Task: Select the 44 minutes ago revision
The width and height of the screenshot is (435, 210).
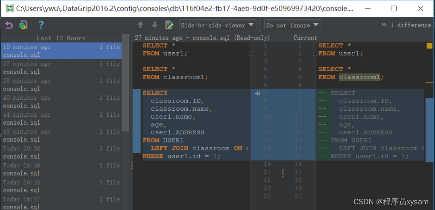Action: pyautogui.click(x=61, y=119)
